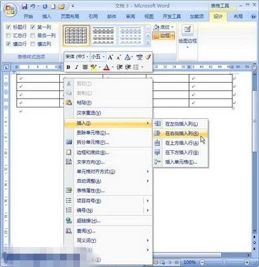Toggle the 标题行 header row checkbox
Viewport: 259px width, 267px height.
(x=8, y=27)
